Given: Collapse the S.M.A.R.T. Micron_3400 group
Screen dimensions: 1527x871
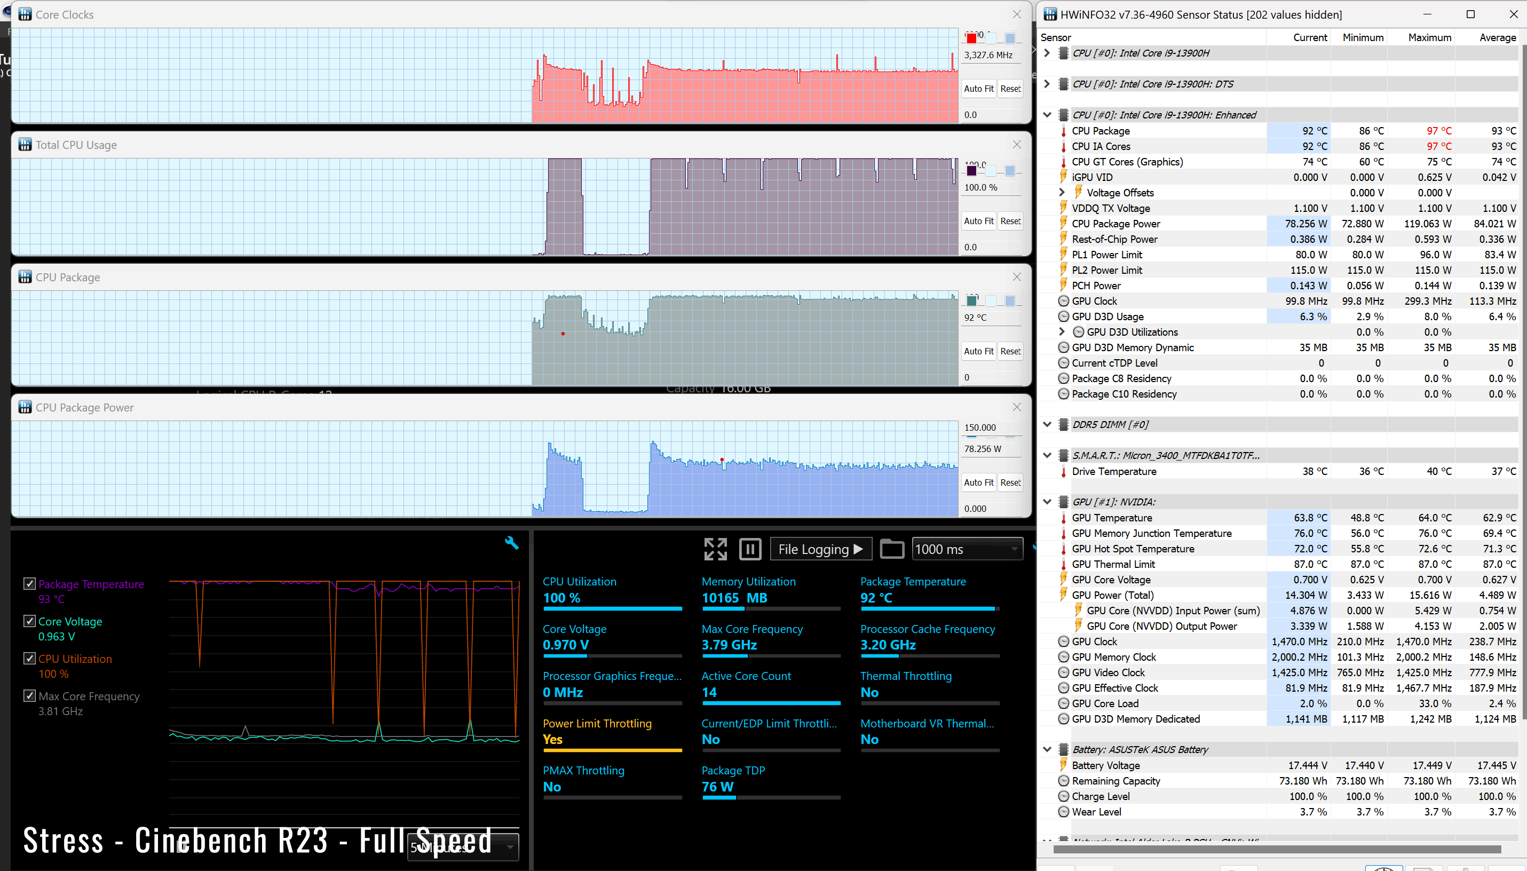Looking at the screenshot, I should (1047, 456).
